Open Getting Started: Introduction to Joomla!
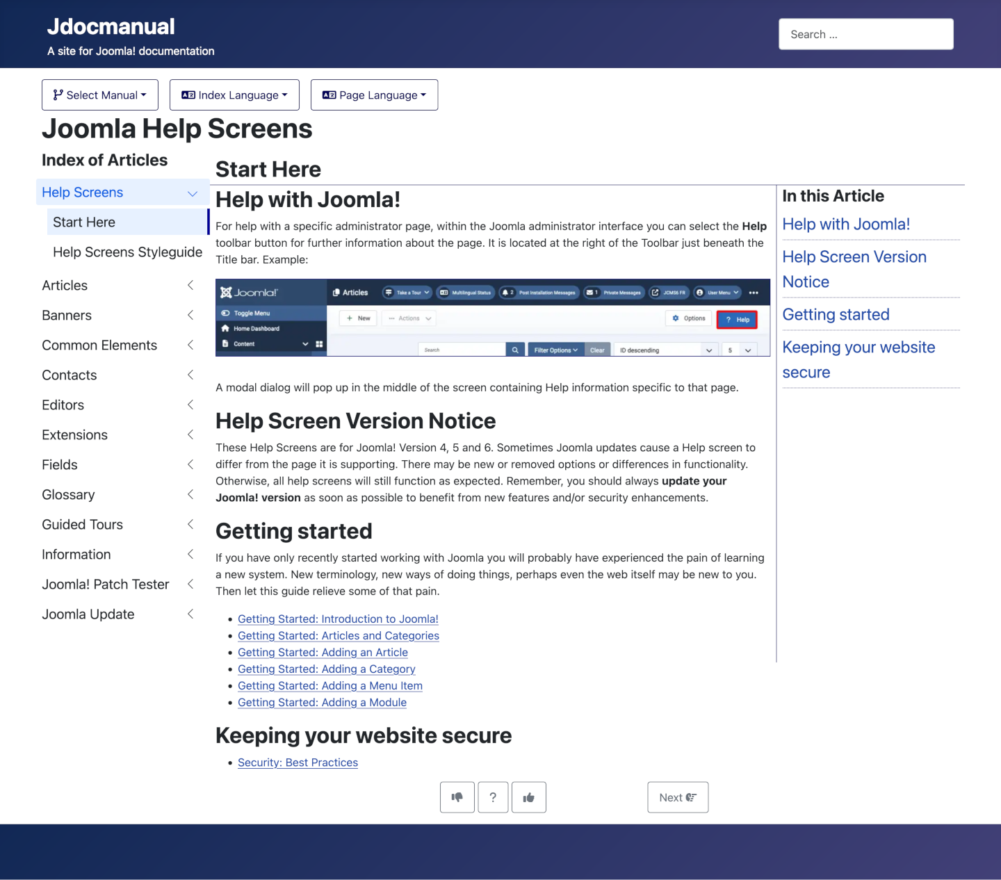This screenshot has width=1001, height=880. pyautogui.click(x=338, y=619)
